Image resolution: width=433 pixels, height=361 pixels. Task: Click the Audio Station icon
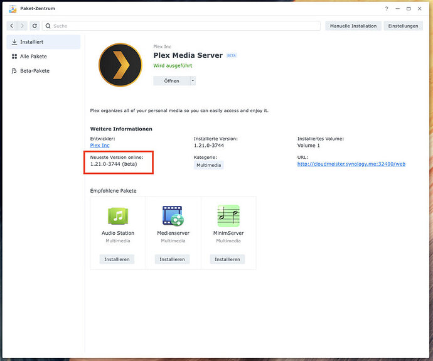pyautogui.click(x=118, y=216)
